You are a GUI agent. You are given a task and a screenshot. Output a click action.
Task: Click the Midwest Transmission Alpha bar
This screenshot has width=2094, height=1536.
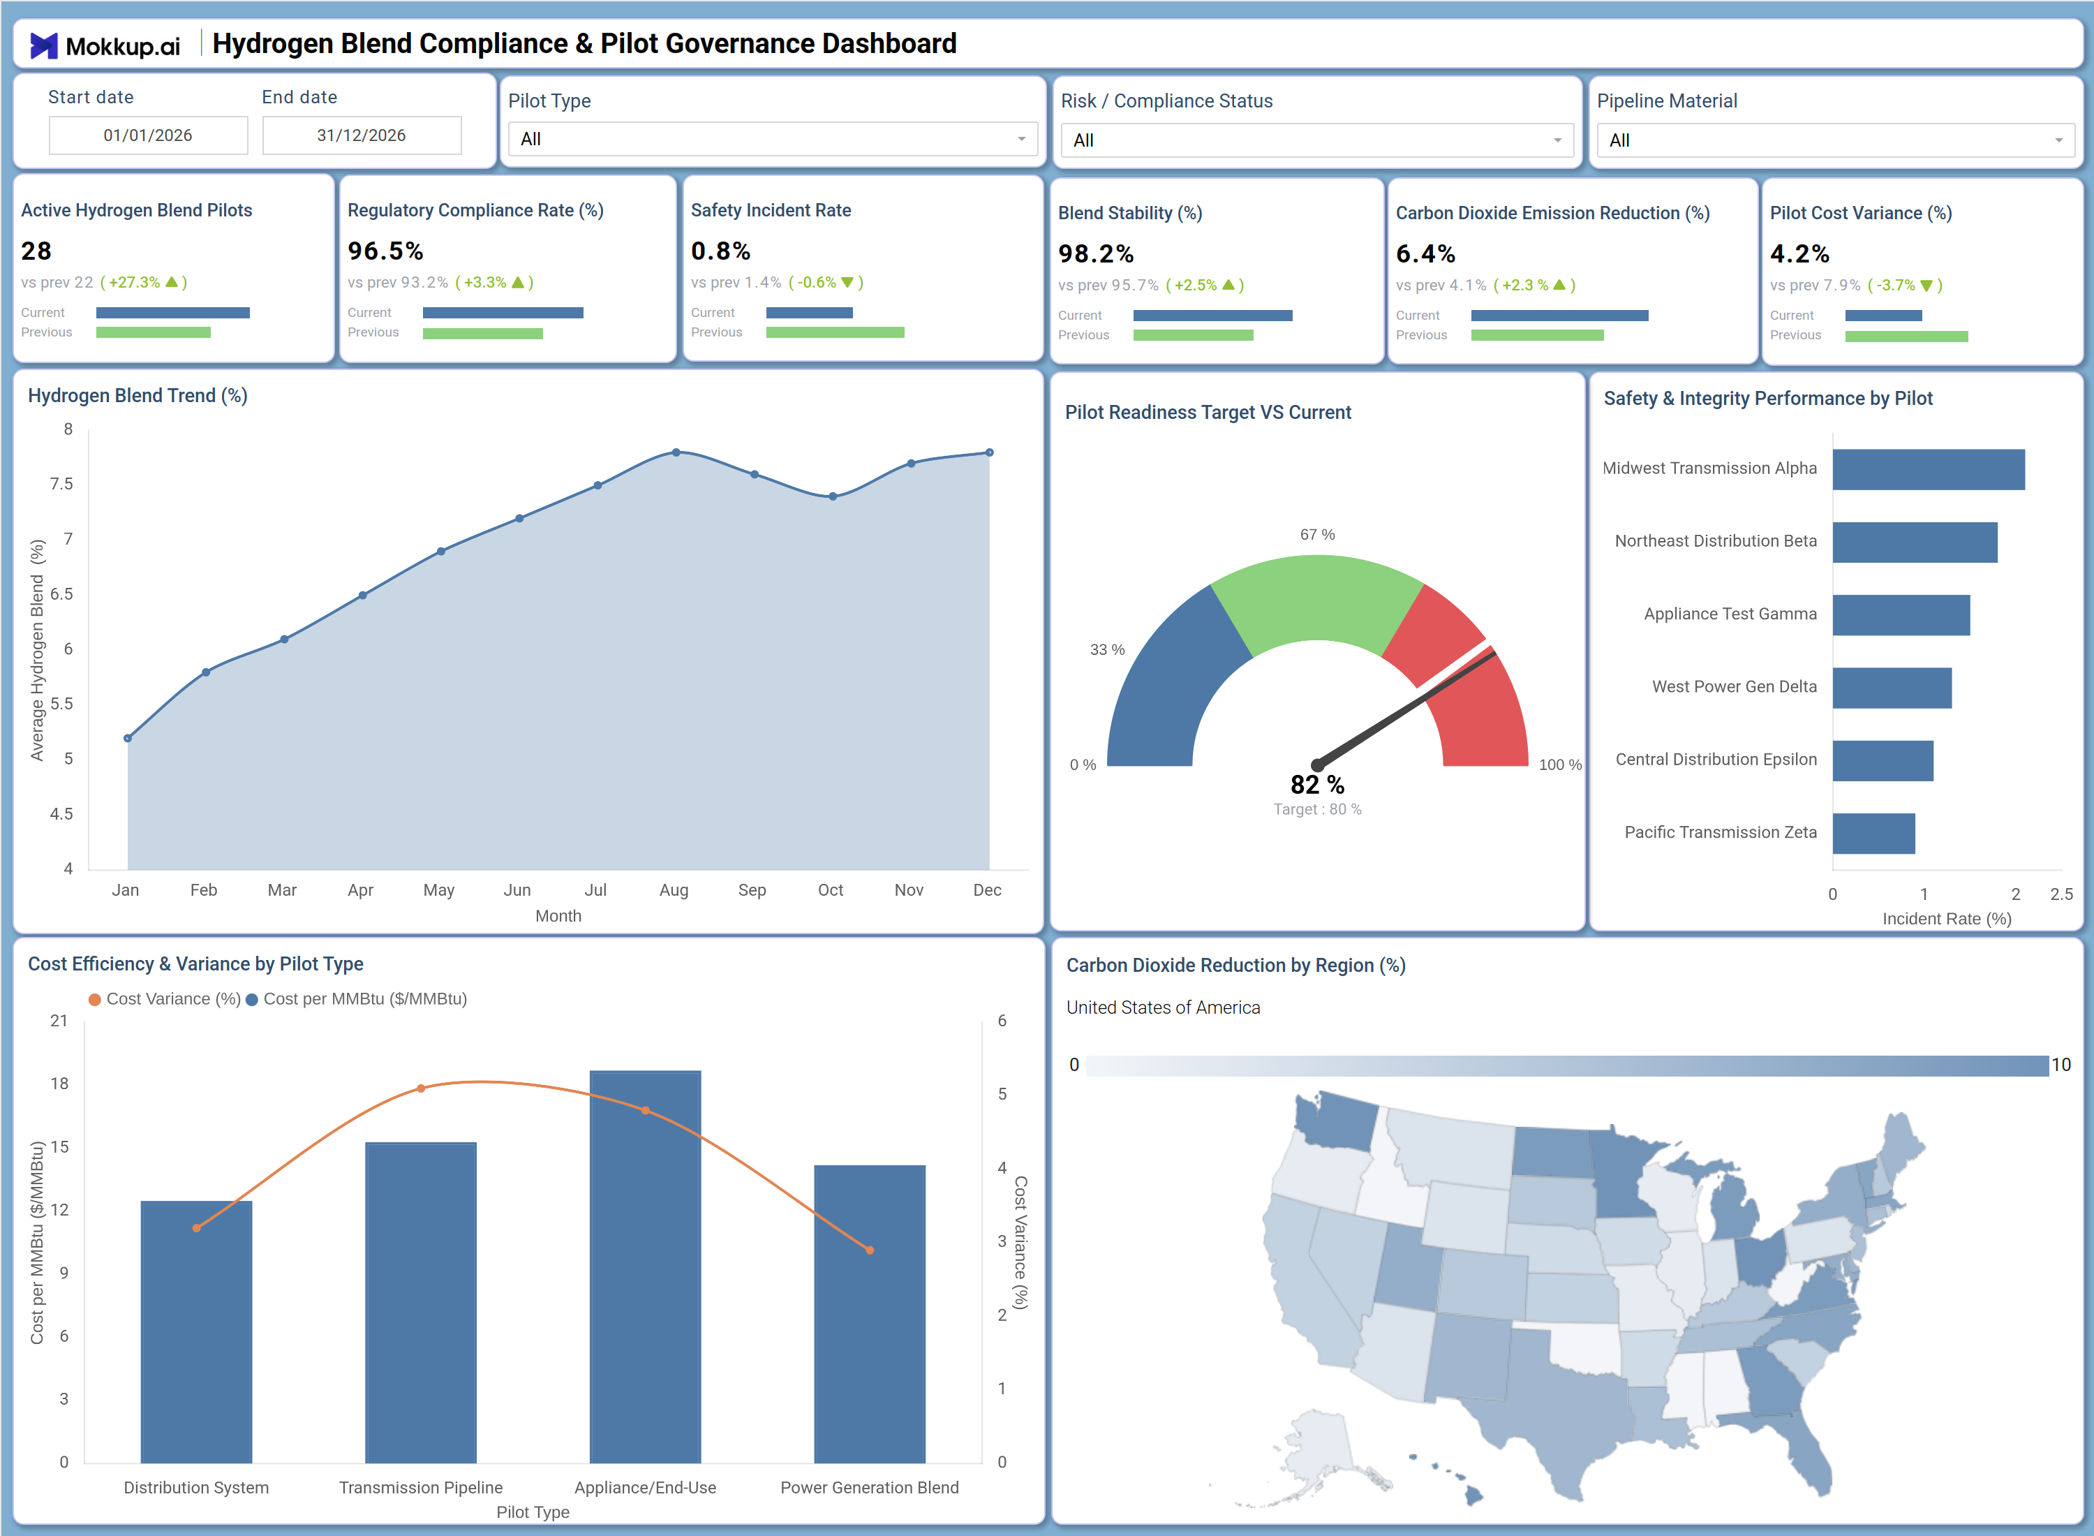point(1929,470)
